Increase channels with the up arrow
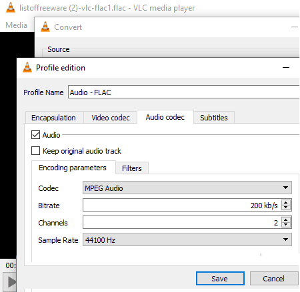 [286, 219]
